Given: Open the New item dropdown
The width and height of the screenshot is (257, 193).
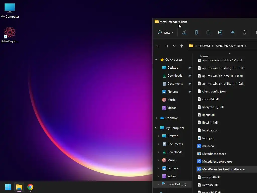Looking at the screenshot, I should click(x=166, y=32).
